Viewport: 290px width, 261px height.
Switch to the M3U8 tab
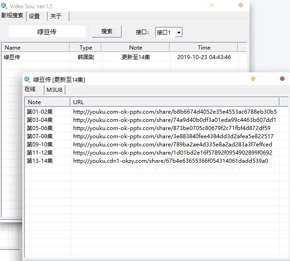55,90
